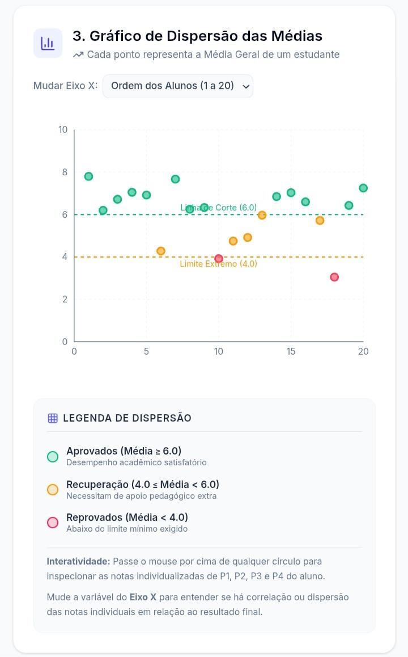408x657 pixels.
Task: Select the green data point for student 20
Action: click(x=363, y=188)
